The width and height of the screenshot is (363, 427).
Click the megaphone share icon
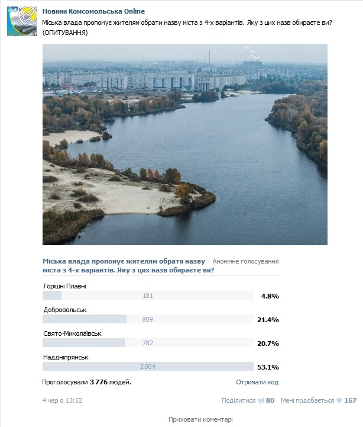261,400
